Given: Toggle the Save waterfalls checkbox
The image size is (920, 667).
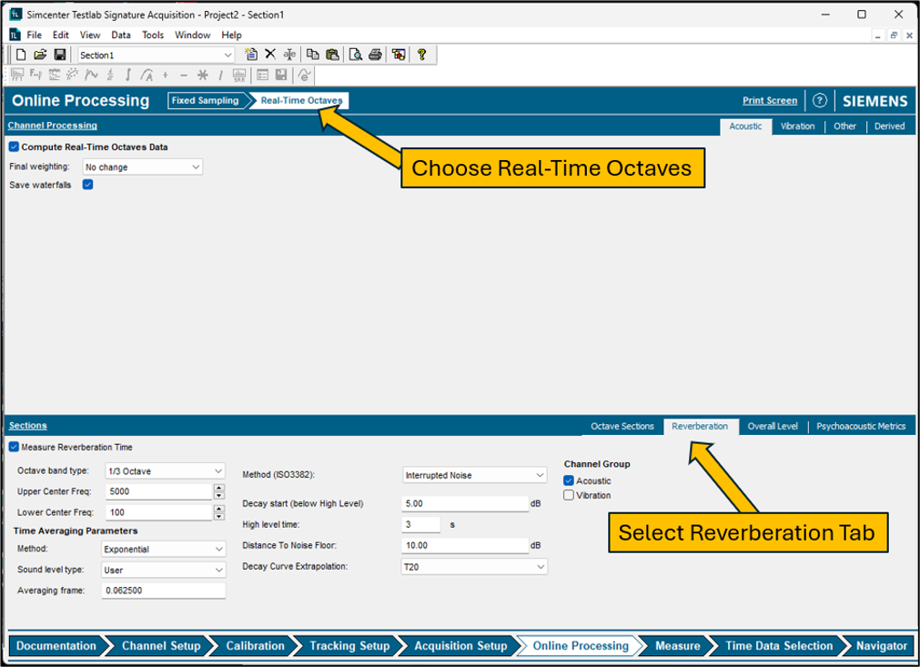Looking at the screenshot, I should pos(88,185).
